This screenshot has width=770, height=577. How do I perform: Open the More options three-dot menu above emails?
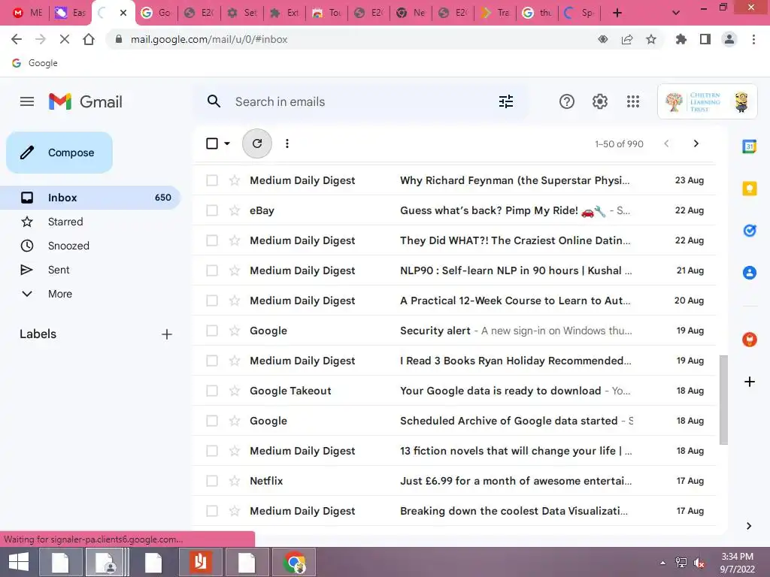(287, 143)
